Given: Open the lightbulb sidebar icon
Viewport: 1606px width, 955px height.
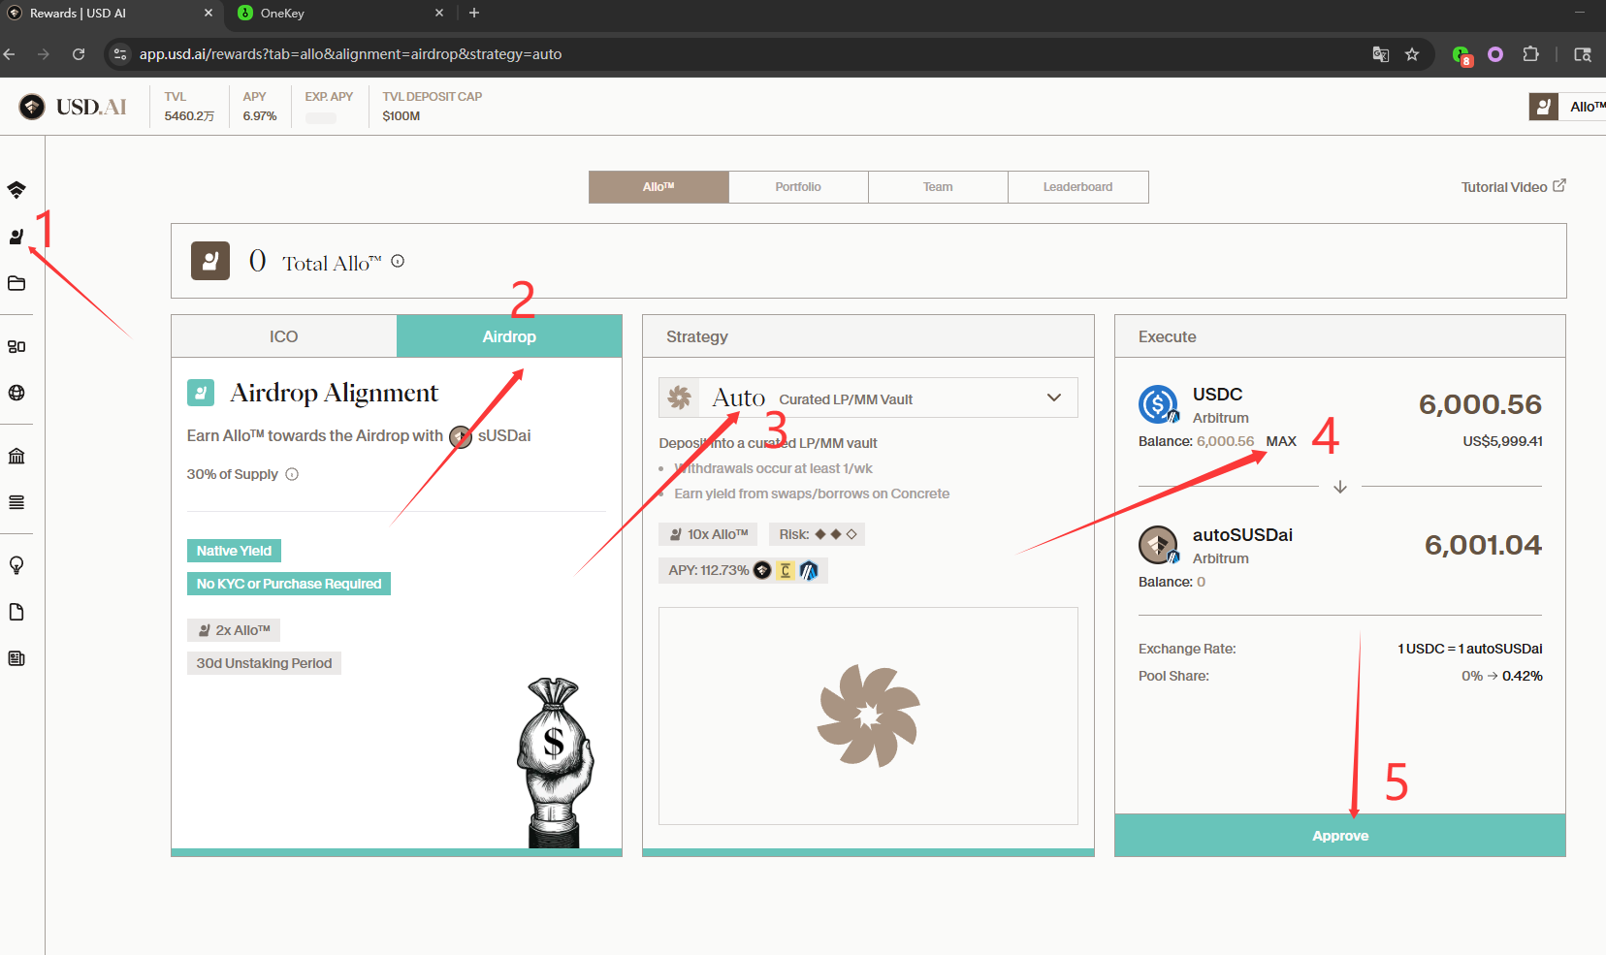Looking at the screenshot, I should [16, 565].
